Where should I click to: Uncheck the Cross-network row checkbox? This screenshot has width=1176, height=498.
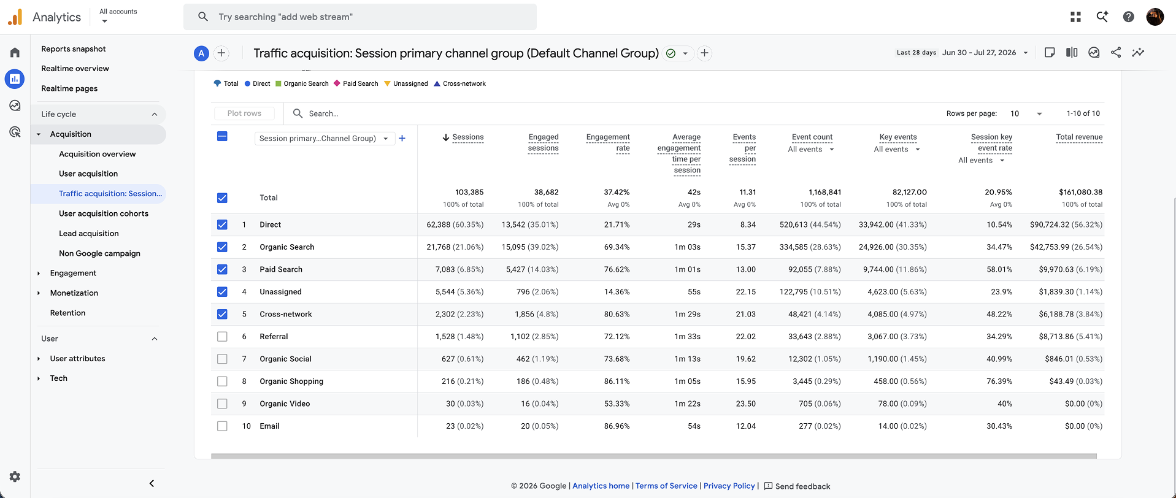(222, 314)
